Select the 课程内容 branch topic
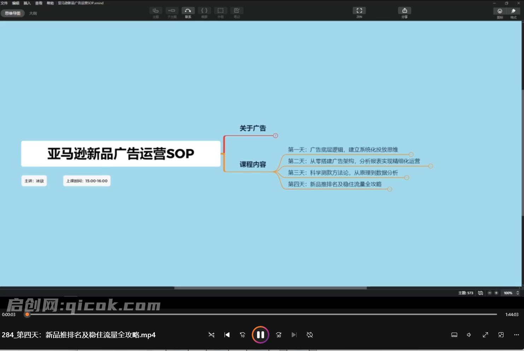The height and width of the screenshot is (351, 524). pyautogui.click(x=253, y=164)
